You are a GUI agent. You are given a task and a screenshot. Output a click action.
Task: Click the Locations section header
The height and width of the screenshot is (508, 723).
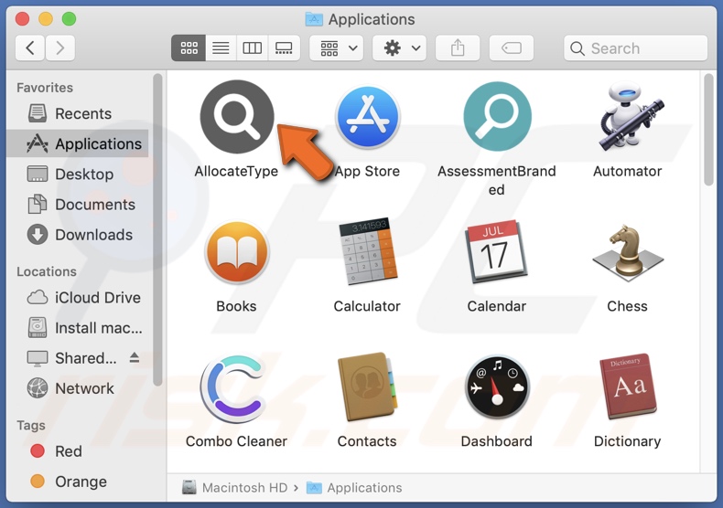pos(47,271)
